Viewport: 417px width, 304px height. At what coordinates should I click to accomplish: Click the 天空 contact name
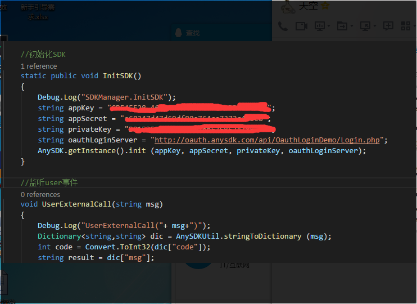pos(308,6)
